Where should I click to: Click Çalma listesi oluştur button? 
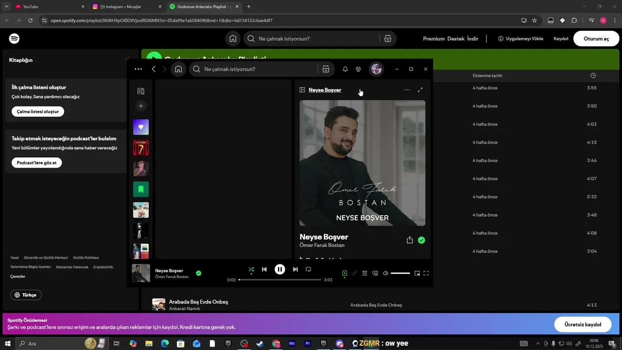[x=38, y=111]
